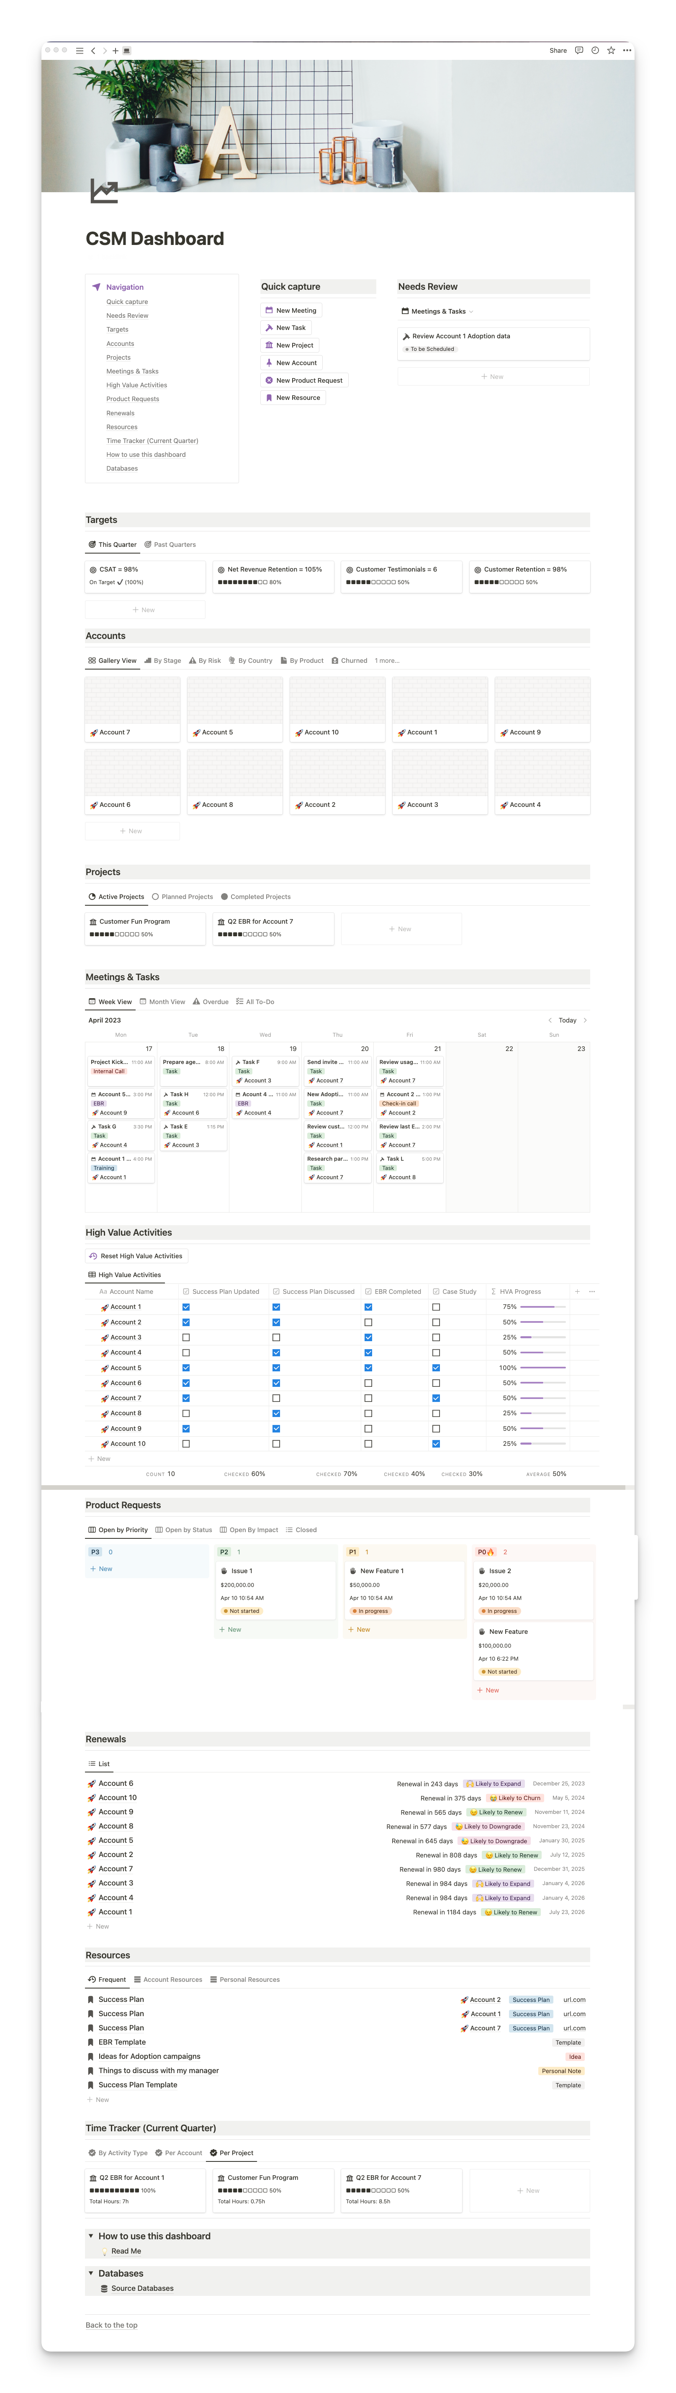Screen dimensions: 676x2393
Task: Open Accounts By Risk view
Action: (204, 660)
